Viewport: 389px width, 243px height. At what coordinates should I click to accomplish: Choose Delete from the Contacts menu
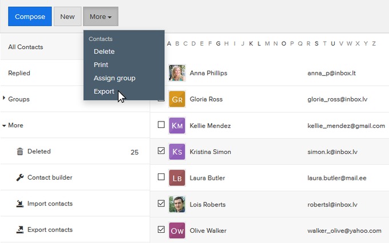[104, 51]
